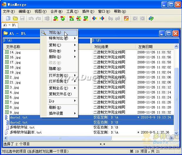
Task: Click the Open folder toolbar icon
Action: [x=15, y=18]
